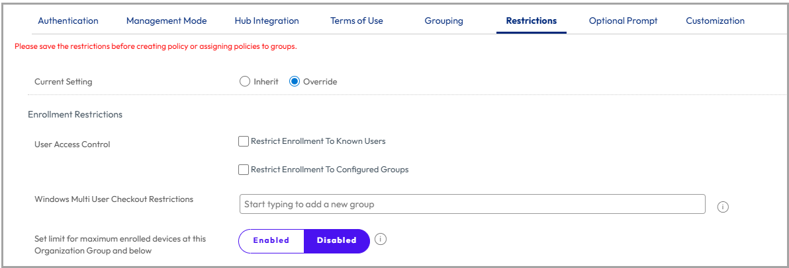Click the User Access Control label
789x268 pixels.
[x=72, y=145]
